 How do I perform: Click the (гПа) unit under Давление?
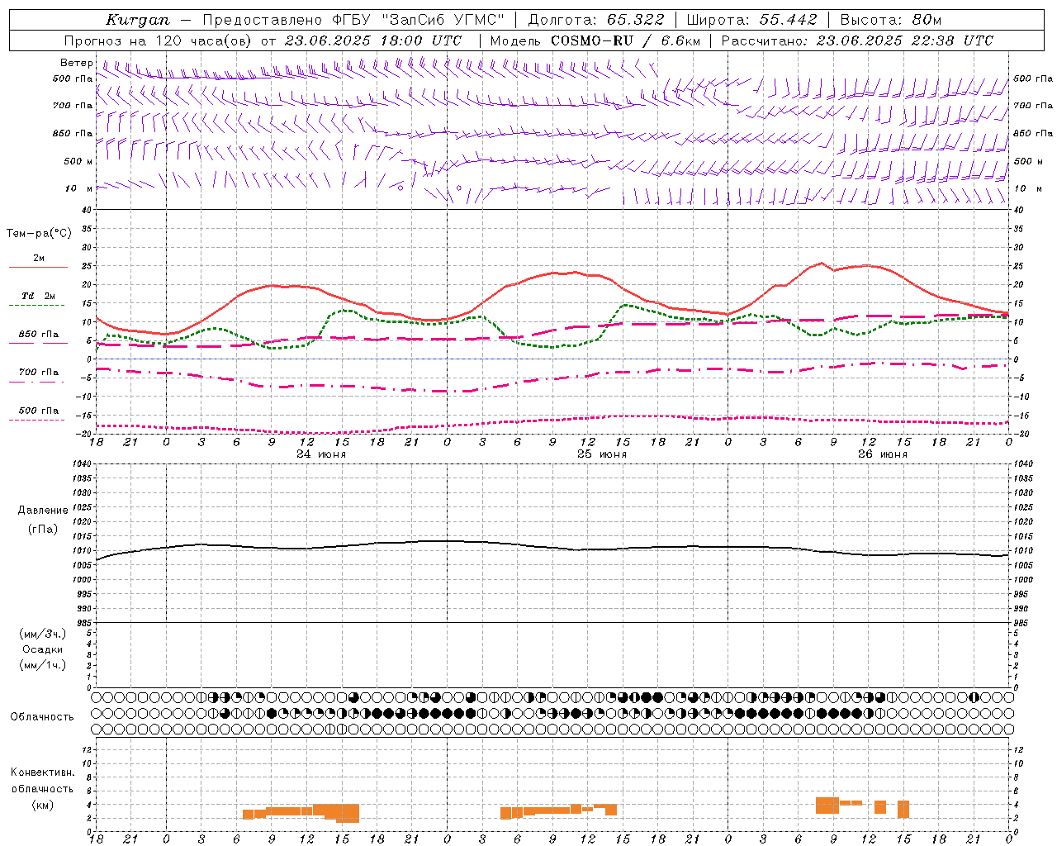pos(43,529)
